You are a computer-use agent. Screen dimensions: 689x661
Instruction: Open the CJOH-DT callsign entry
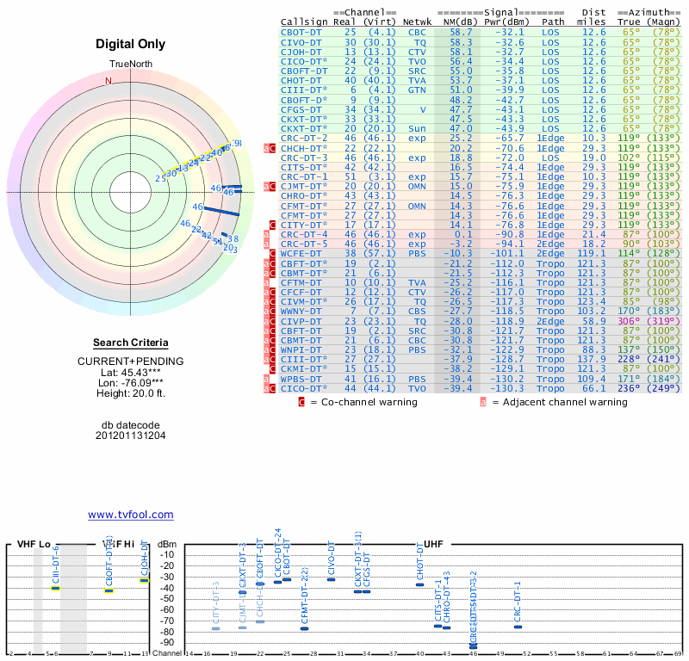click(301, 51)
